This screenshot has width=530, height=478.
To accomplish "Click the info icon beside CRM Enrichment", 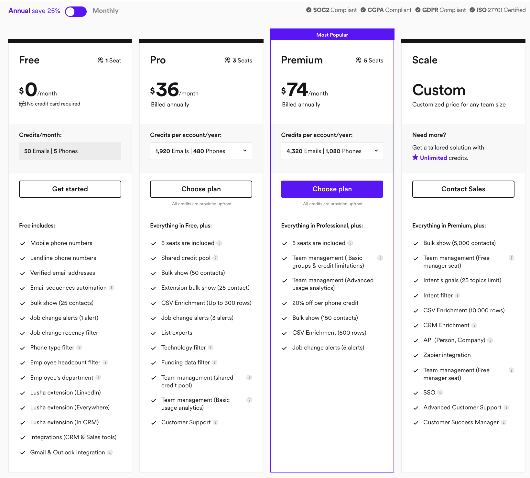I will click(474, 325).
